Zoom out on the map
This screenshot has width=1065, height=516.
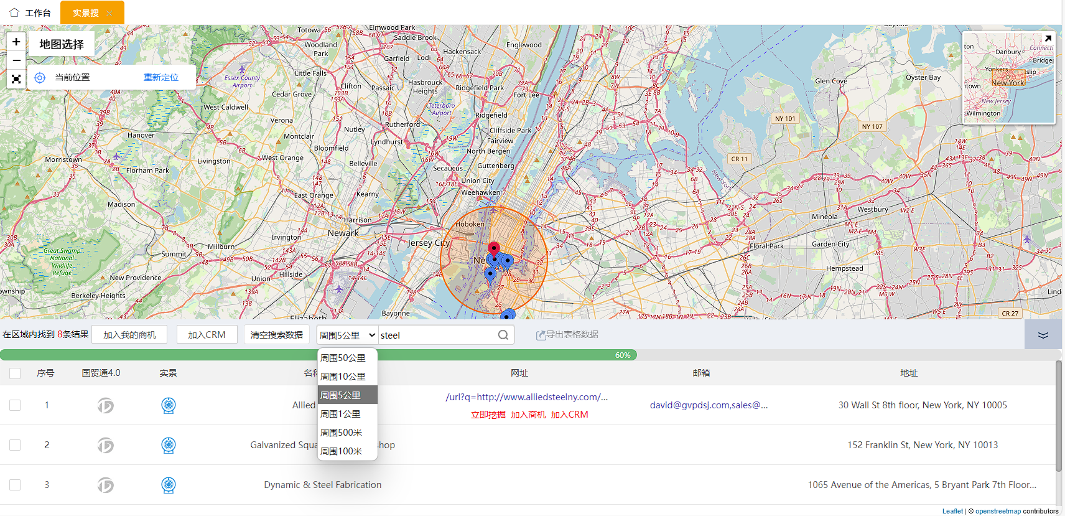coord(16,60)
